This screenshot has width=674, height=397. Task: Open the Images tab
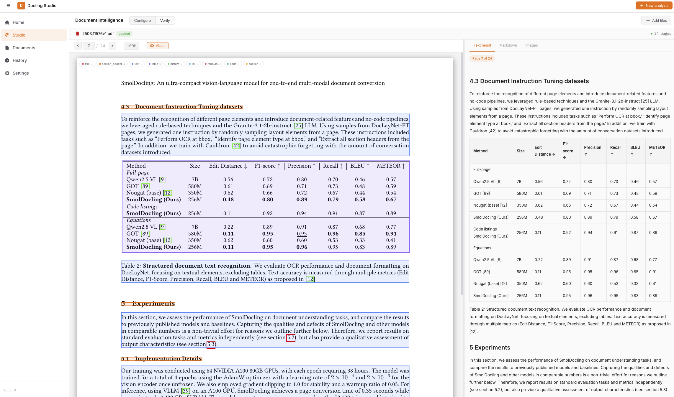coord(531,45)
